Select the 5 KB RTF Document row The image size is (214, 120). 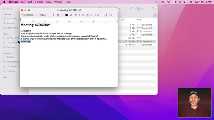click(x=137, y=25)
